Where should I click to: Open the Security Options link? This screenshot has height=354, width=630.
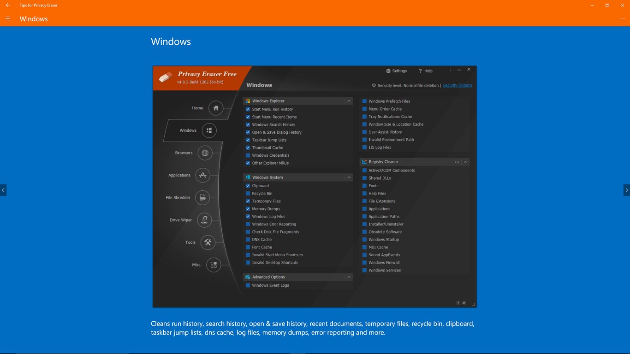458,85
